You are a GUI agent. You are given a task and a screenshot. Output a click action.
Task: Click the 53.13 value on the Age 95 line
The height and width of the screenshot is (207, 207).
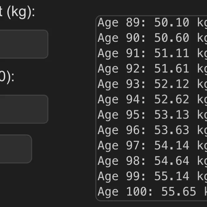[171, 115]
